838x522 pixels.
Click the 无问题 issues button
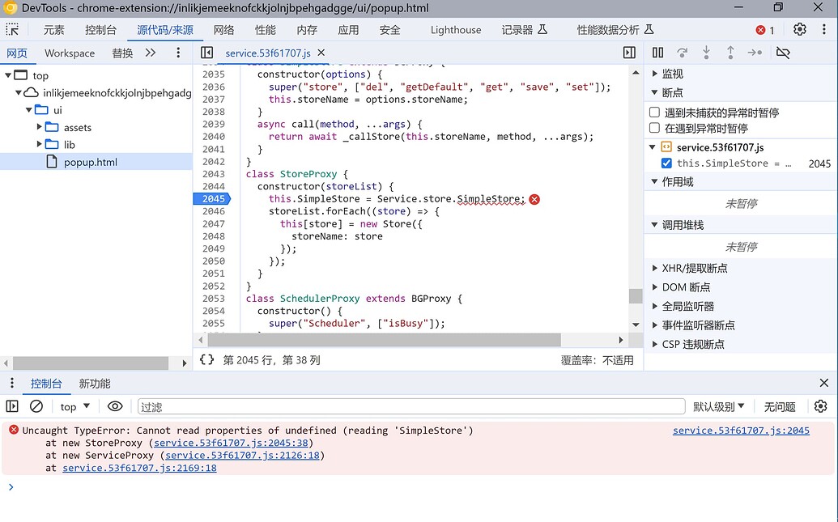779,406
